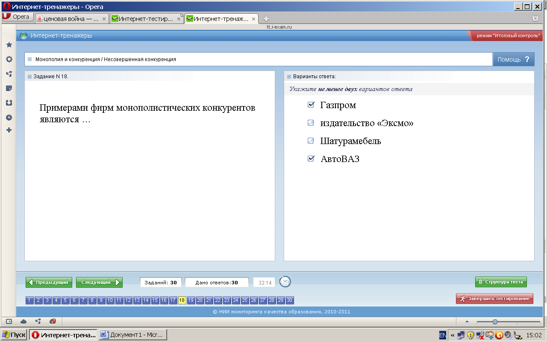Check the Шатурамебель checkbox
The height and width of the screenshot is (342, 547).
pyautogui.click(x=311, y=141)
